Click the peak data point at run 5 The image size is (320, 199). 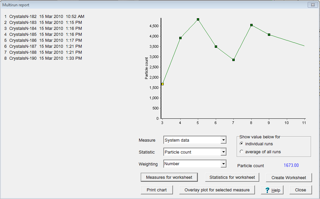198,20
